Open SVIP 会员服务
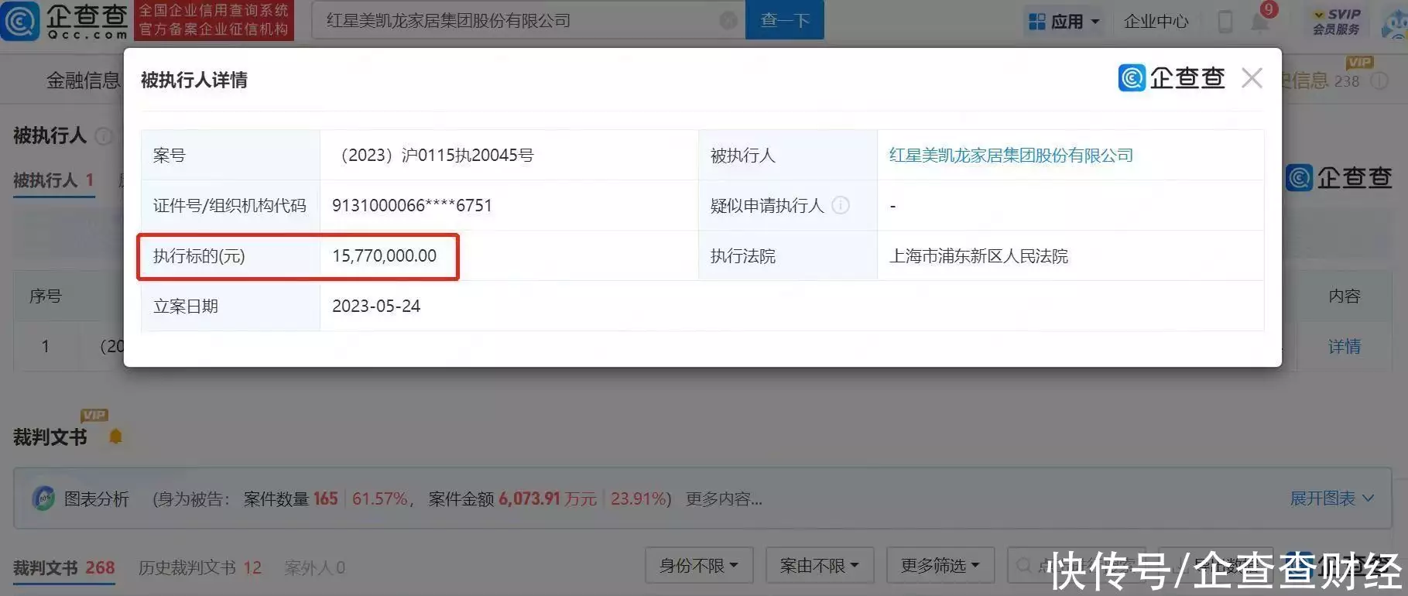1408x596 pixels. point(1336,22)
